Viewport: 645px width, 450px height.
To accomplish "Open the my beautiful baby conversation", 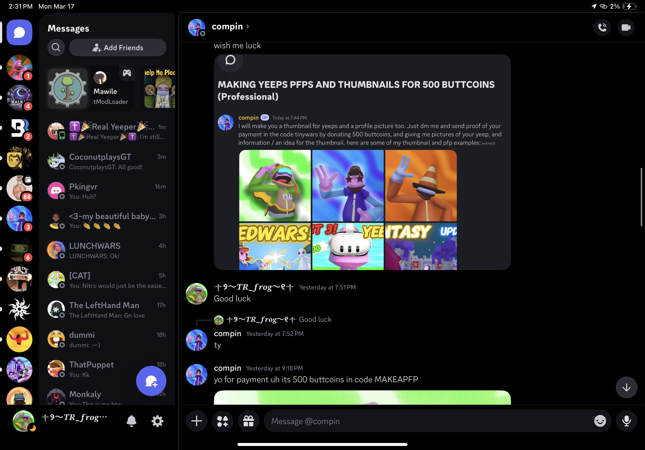I will point(107,220).
